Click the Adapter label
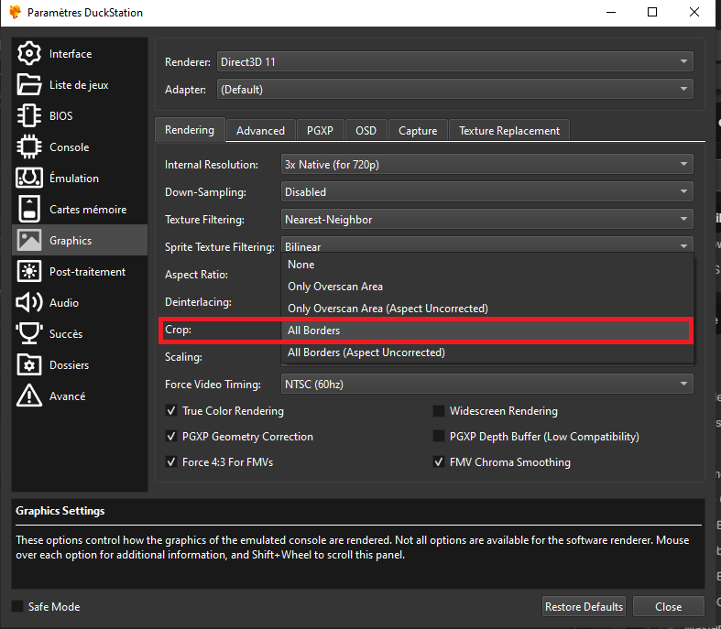The image size is (721, 629). pyautogui.click(x=185, y=90)
